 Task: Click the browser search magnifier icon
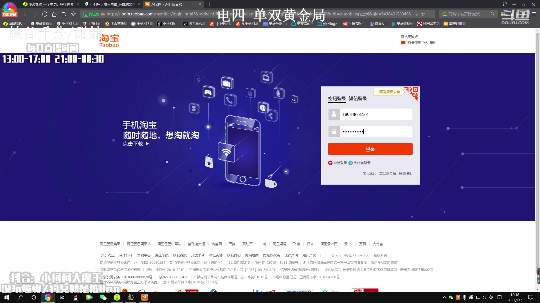point(492,14)
